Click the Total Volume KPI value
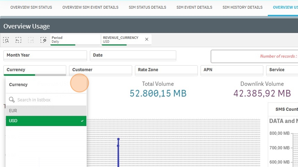Screen dimensions: 298x167 [158, 93]
